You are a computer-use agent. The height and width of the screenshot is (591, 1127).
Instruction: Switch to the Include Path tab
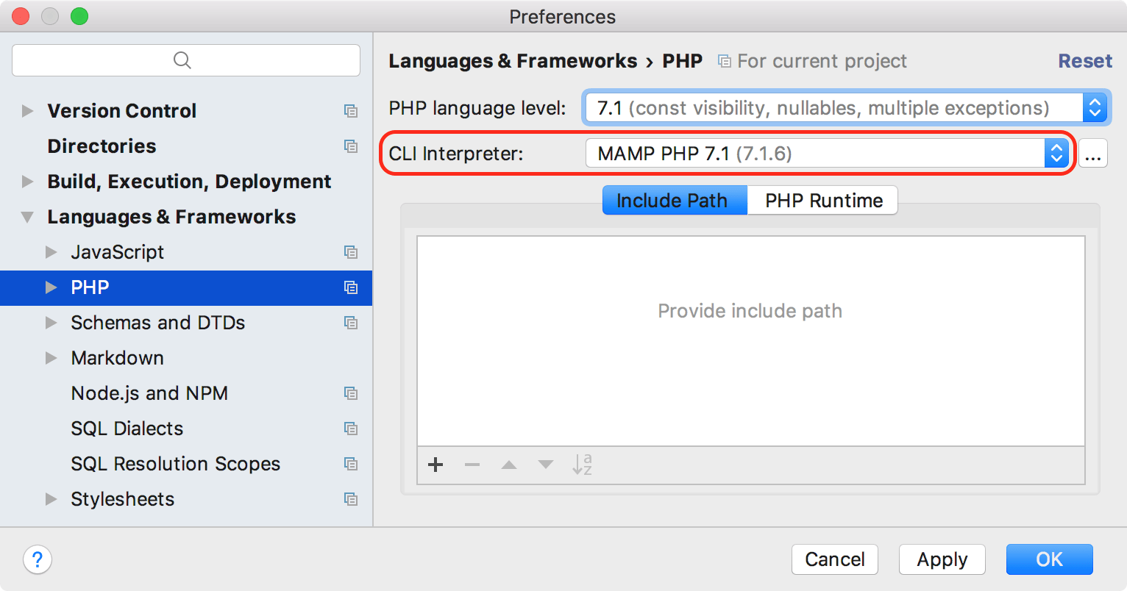click(x=675, y=200)
